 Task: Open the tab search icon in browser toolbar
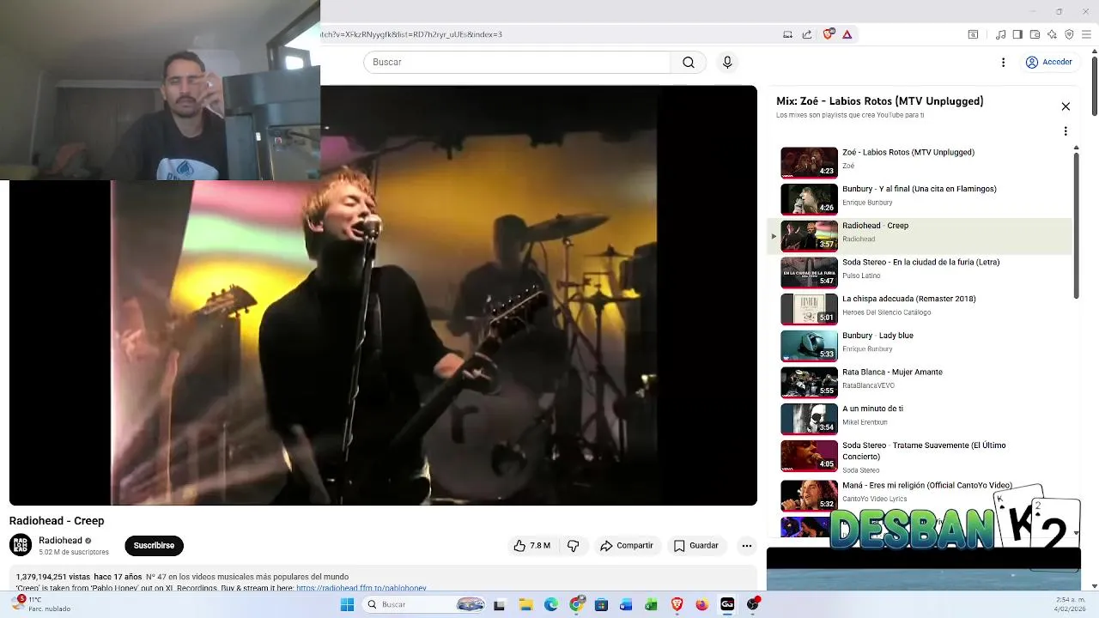click(x=973, y=34)
